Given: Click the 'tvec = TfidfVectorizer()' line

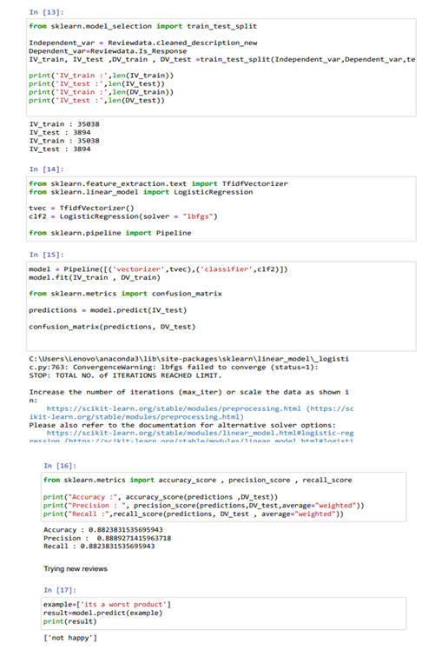Looking at the screenshot, I should point(81,208).
